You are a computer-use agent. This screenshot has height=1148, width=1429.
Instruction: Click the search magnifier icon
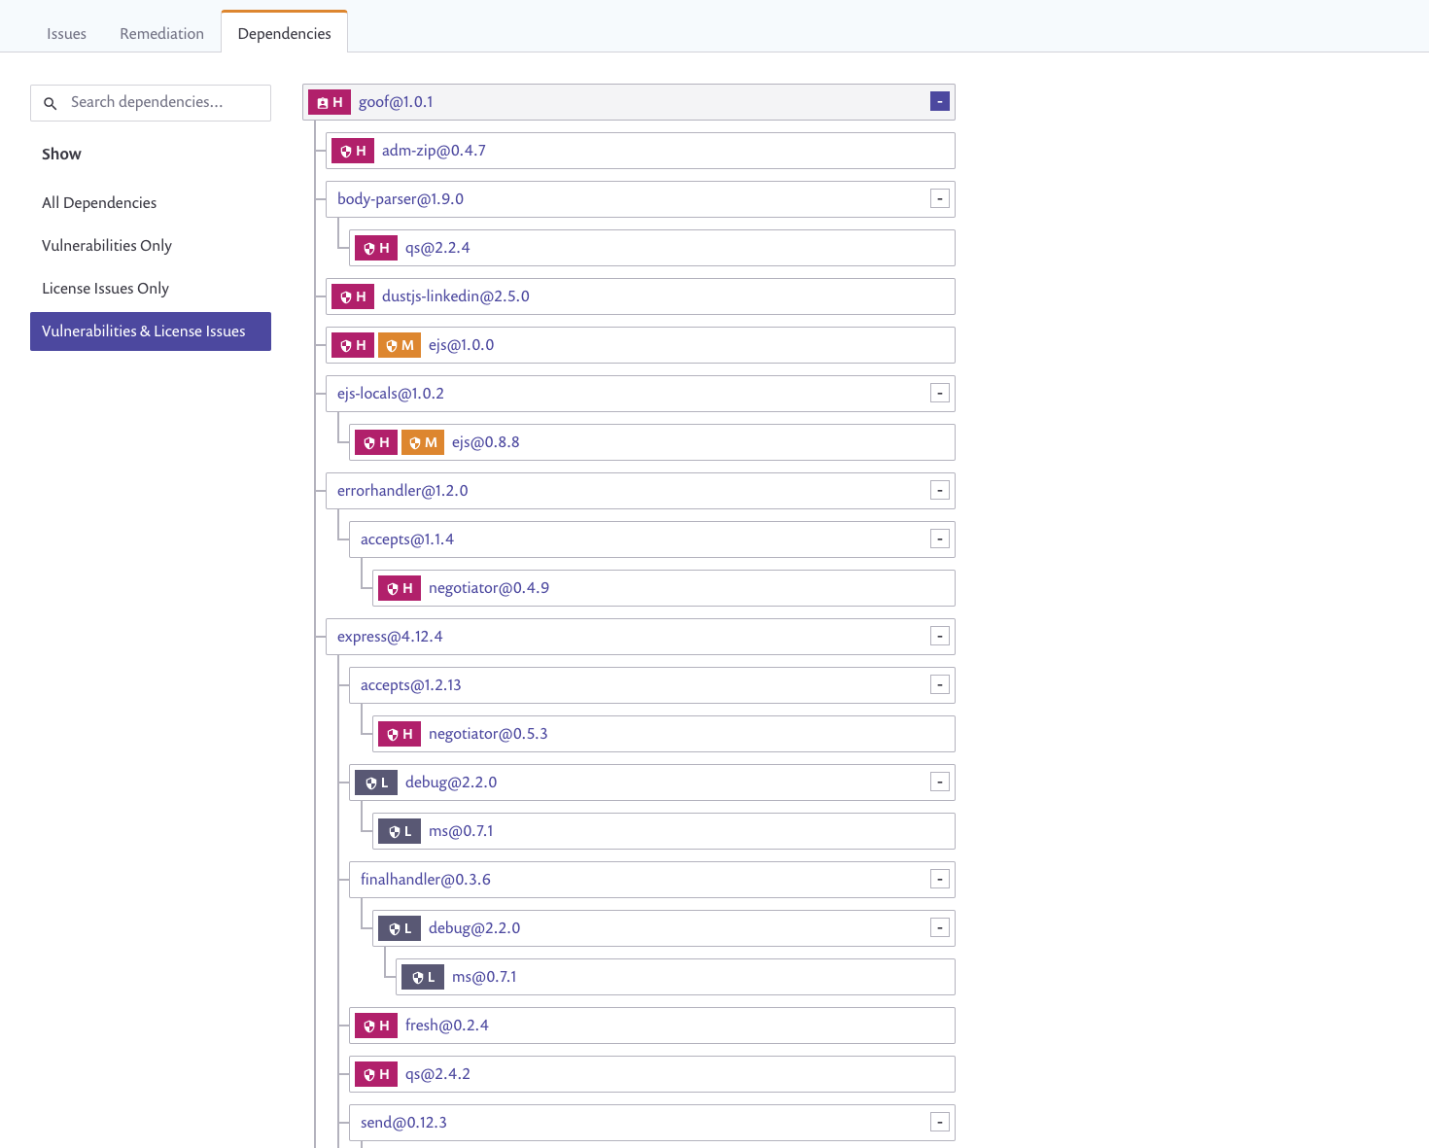[x=50, y=103]
